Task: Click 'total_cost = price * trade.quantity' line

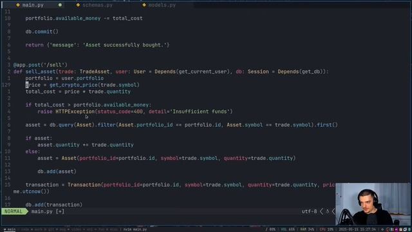Action: click(78, 92)
